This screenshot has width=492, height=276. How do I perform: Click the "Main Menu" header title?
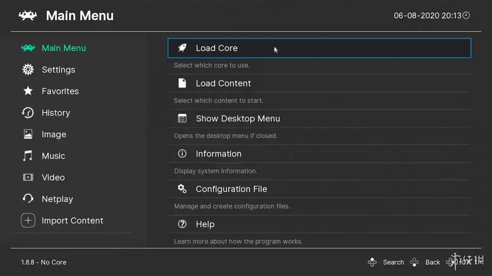point(80,16)
